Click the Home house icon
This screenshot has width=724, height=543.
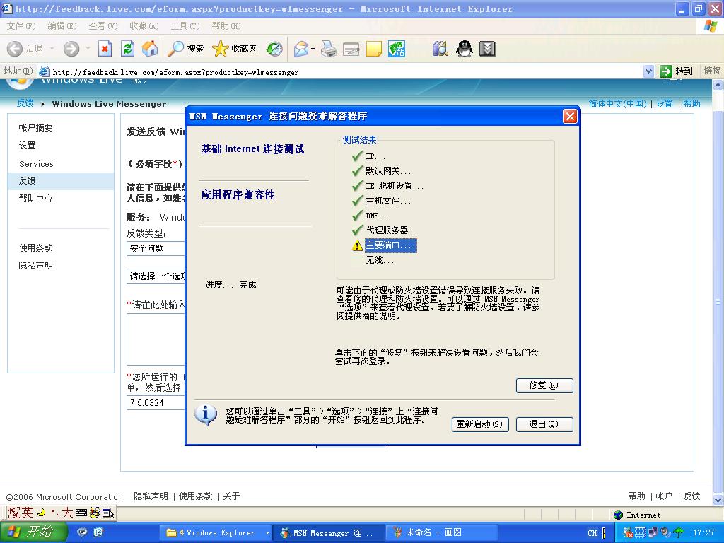click(x=150, y=49)
